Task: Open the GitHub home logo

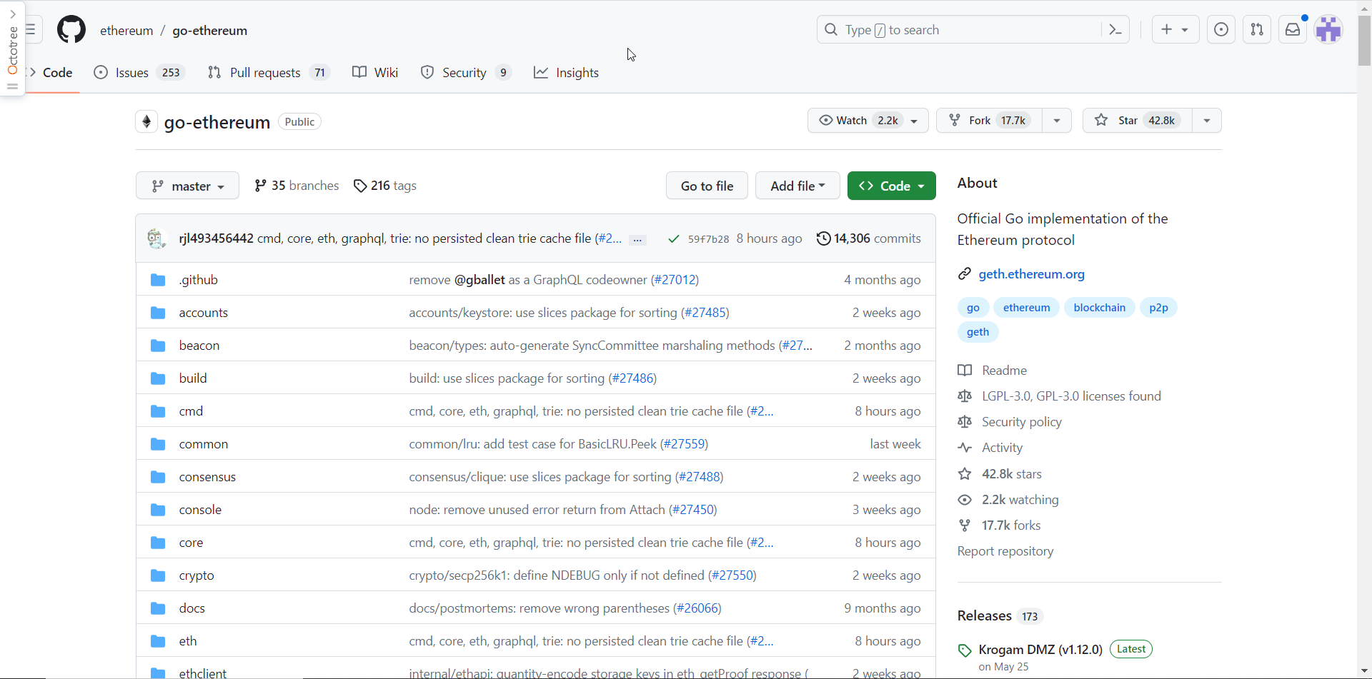Action: click(71, 30)
